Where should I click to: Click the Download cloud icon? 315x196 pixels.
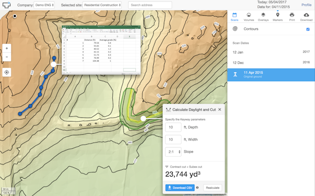pos(307,15)
